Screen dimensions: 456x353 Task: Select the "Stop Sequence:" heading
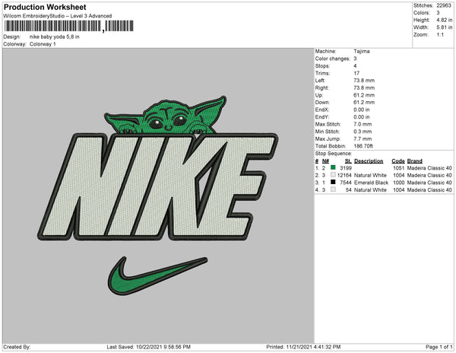coord(334,154)
